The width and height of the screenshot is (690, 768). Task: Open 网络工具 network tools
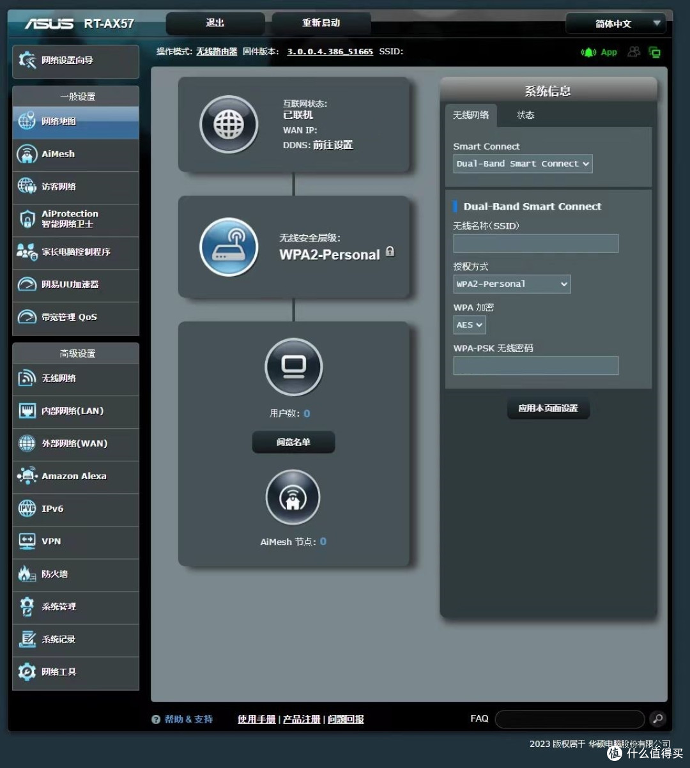click(x=75, y=673)
